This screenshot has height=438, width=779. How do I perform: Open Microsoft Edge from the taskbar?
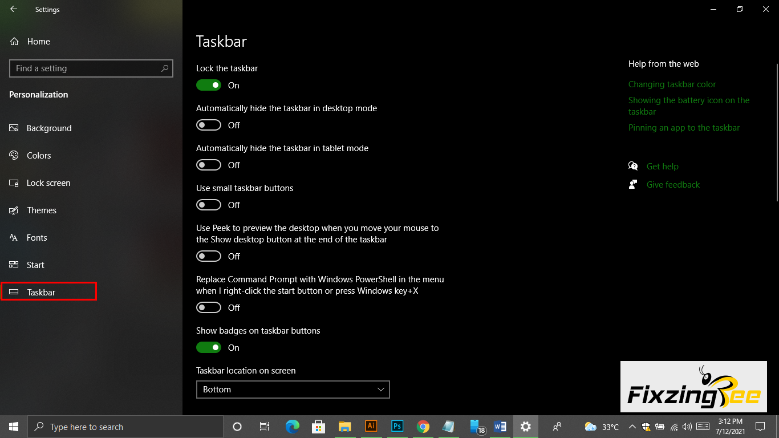pyautogui.click(x=293, y=427)
